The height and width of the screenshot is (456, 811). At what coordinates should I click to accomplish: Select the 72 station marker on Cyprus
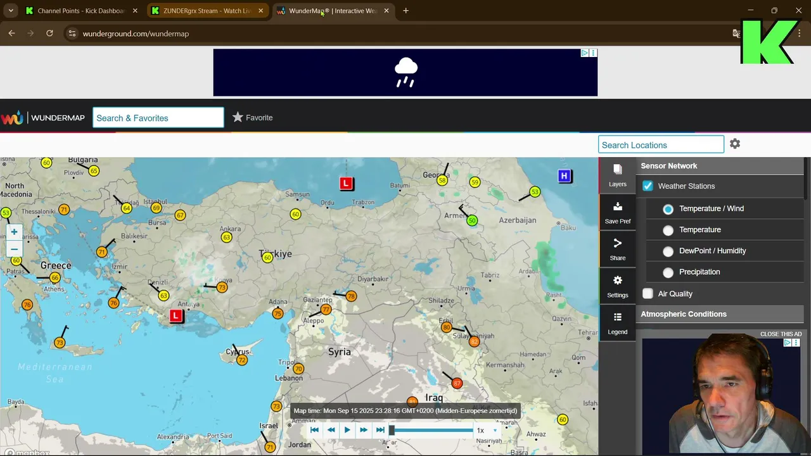pos(241,360)
